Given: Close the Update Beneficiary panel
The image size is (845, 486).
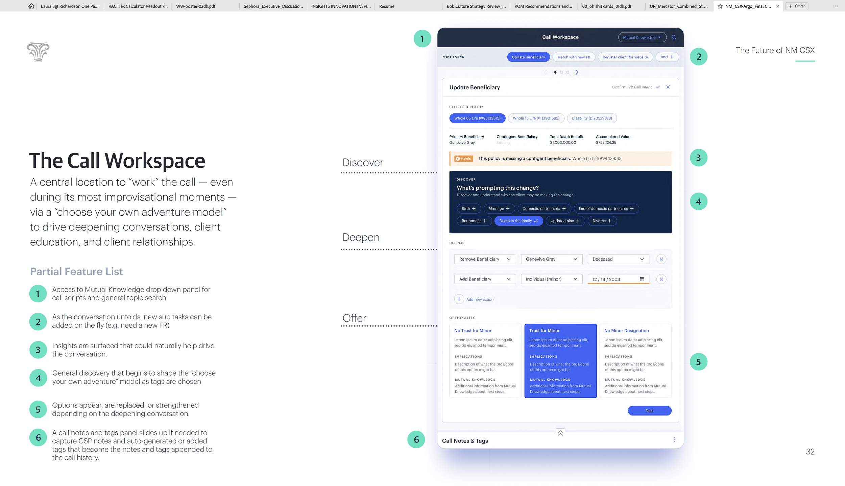Looking at the screenshot, I should (x=668, y=87).
